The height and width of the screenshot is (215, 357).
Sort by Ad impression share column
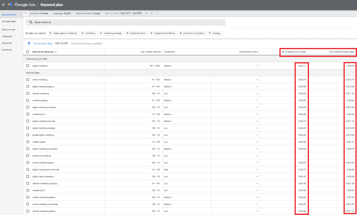[248, 52]
